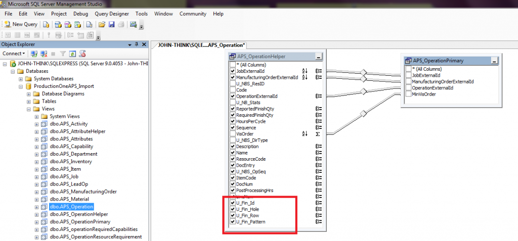Select the dbo.APS_Inventory view in the tree

point(70,162)
